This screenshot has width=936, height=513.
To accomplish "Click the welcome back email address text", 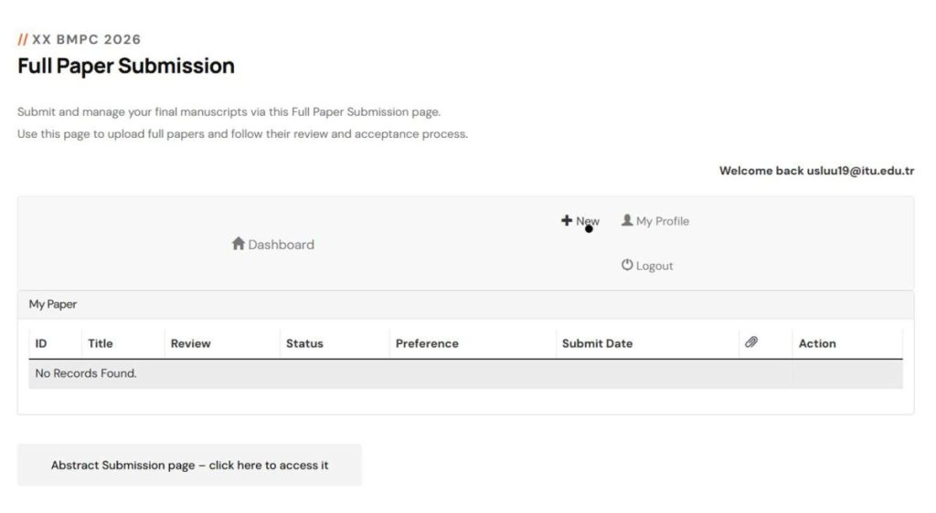I will [x=860, y=171].
